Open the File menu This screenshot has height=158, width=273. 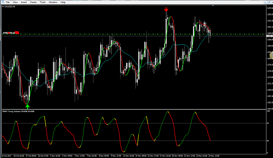coord(8,2)
